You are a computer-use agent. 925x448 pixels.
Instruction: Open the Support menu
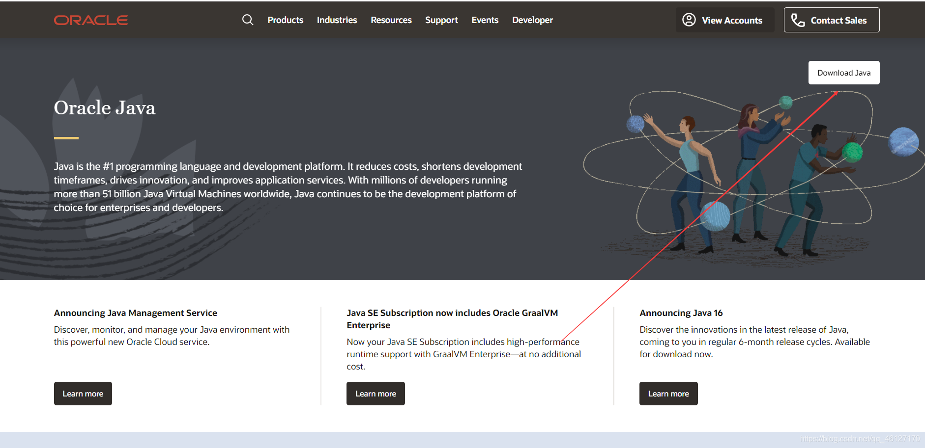441,20
